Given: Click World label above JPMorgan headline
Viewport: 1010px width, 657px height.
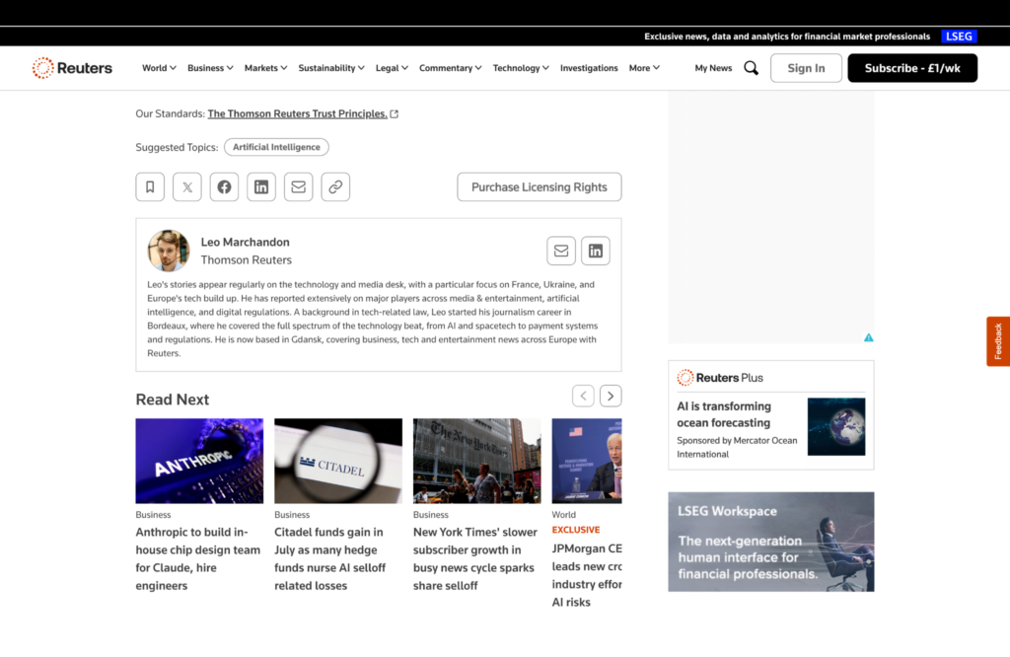Looking at the screenshot, I should (x=563, y=515).
